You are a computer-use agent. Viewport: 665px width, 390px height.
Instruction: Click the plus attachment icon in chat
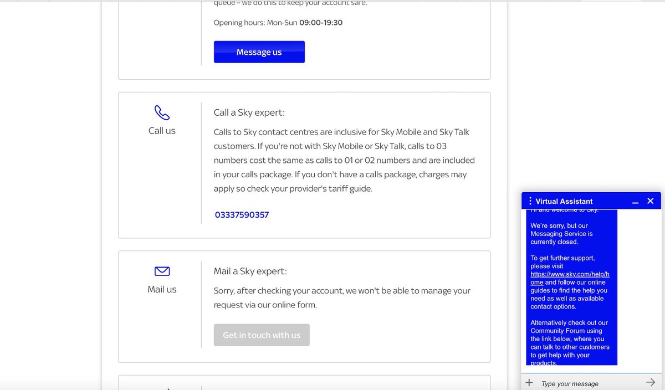tap(529, 383)
